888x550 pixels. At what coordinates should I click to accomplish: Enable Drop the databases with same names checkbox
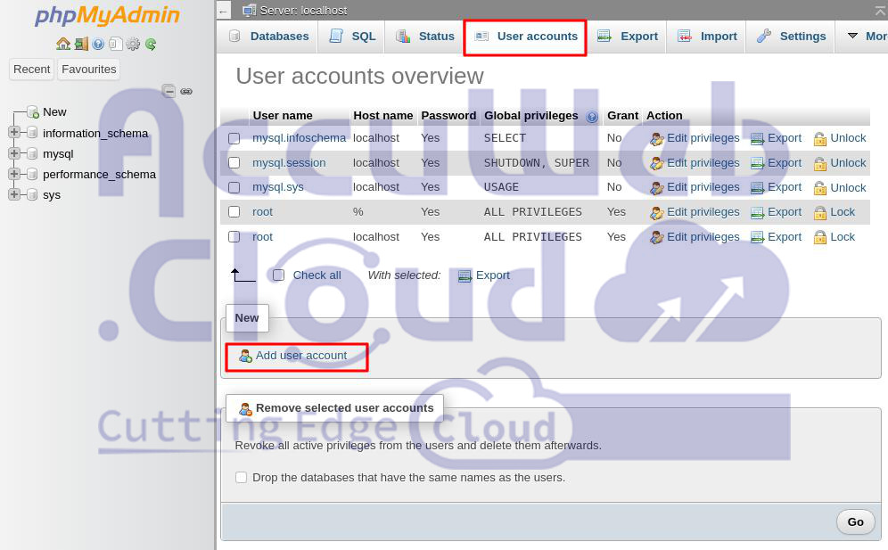point(242,478)
